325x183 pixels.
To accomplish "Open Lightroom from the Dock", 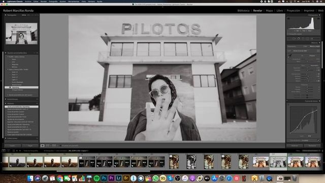I will click(x=118, y=178).
